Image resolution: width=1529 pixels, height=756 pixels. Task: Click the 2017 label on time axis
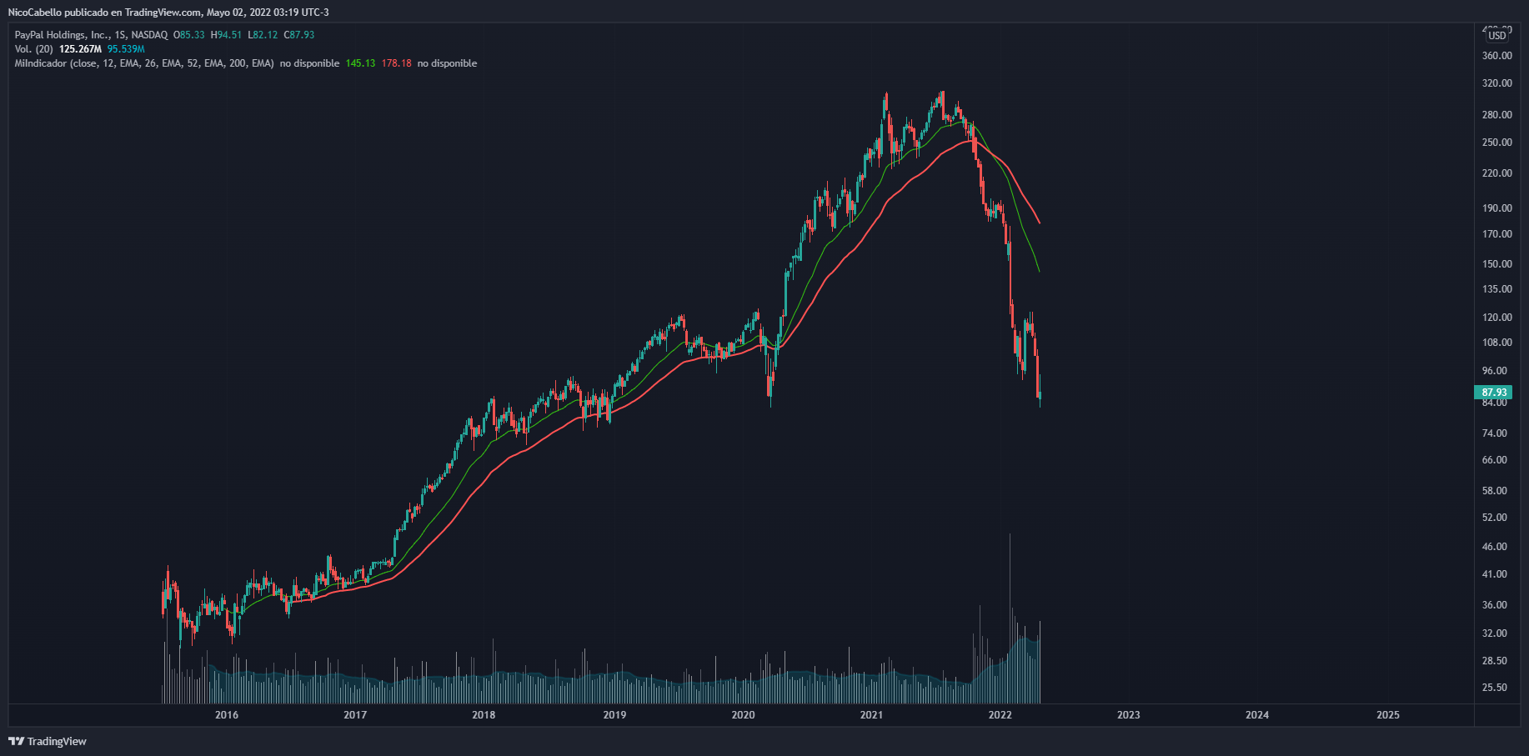click(x=355, y=715)
